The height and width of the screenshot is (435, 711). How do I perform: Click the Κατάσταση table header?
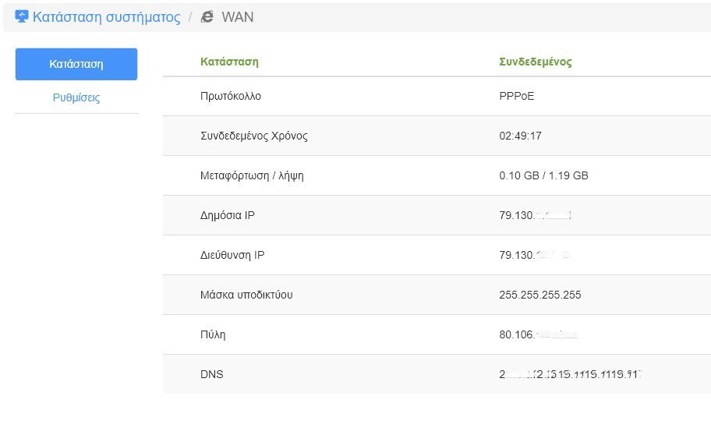click(x=229, y=62)
